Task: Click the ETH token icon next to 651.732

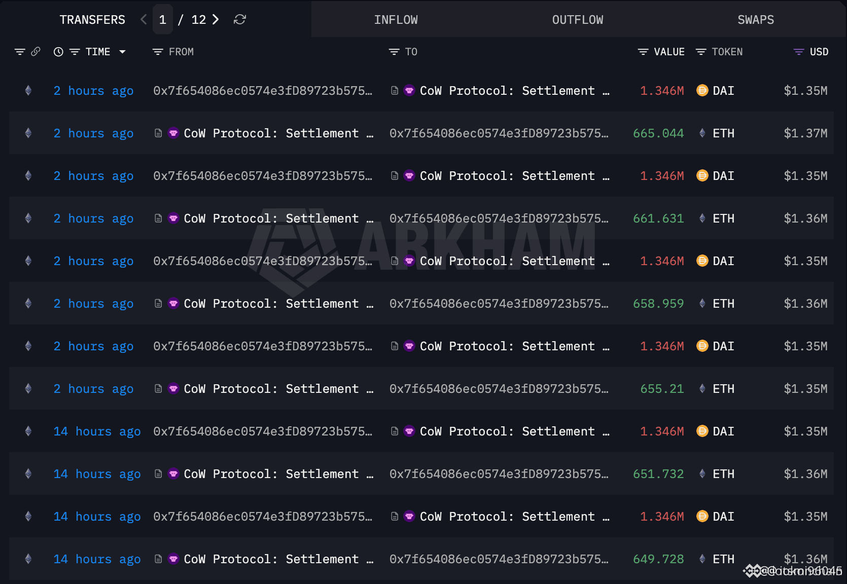Action: point(702,474)
